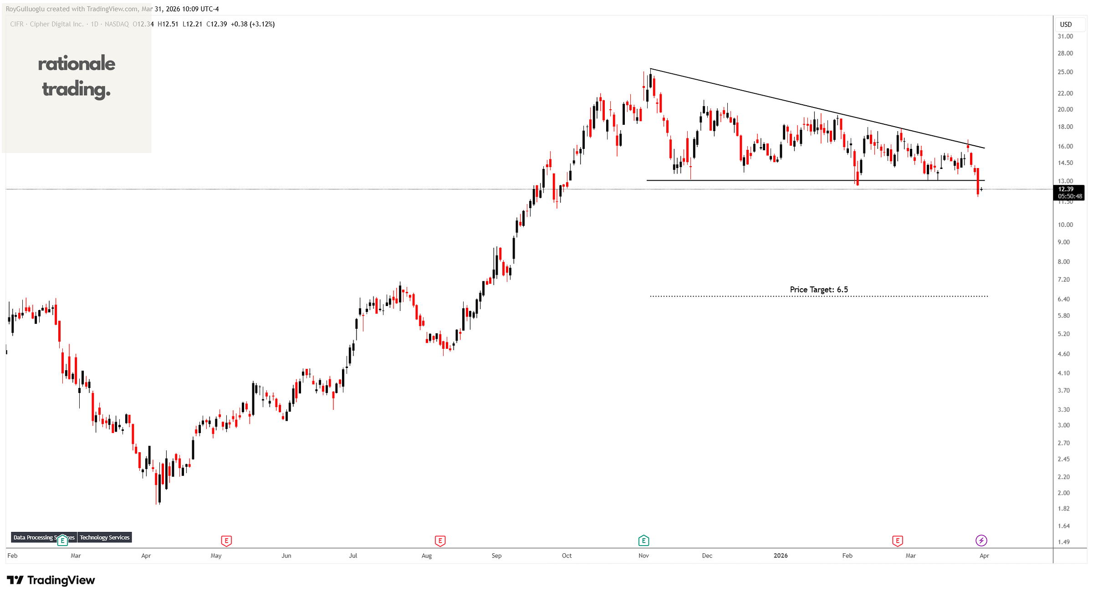Click the Oct label on time axis
The width and height of the screenshot is (1093, 597).
(x=567, y=556)
